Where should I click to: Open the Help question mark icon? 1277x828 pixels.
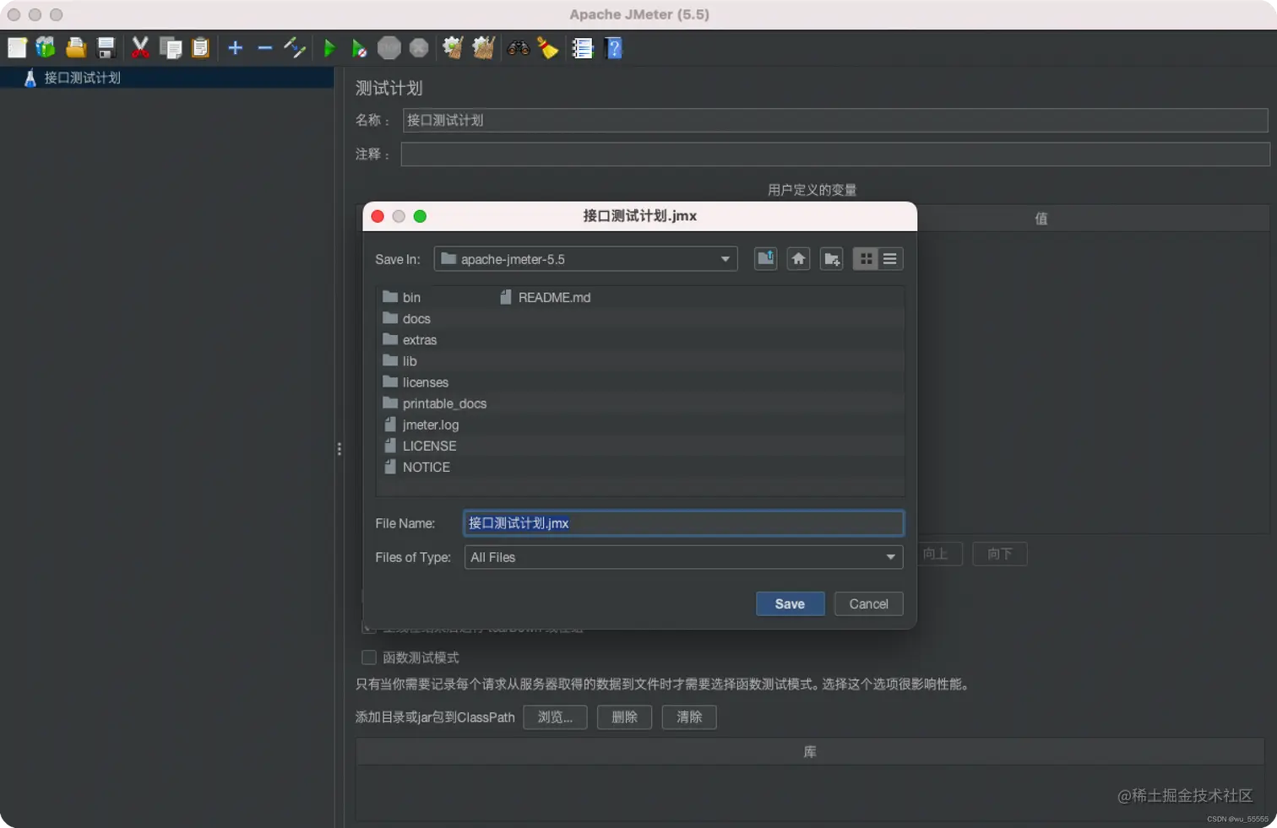pos(614,48)
